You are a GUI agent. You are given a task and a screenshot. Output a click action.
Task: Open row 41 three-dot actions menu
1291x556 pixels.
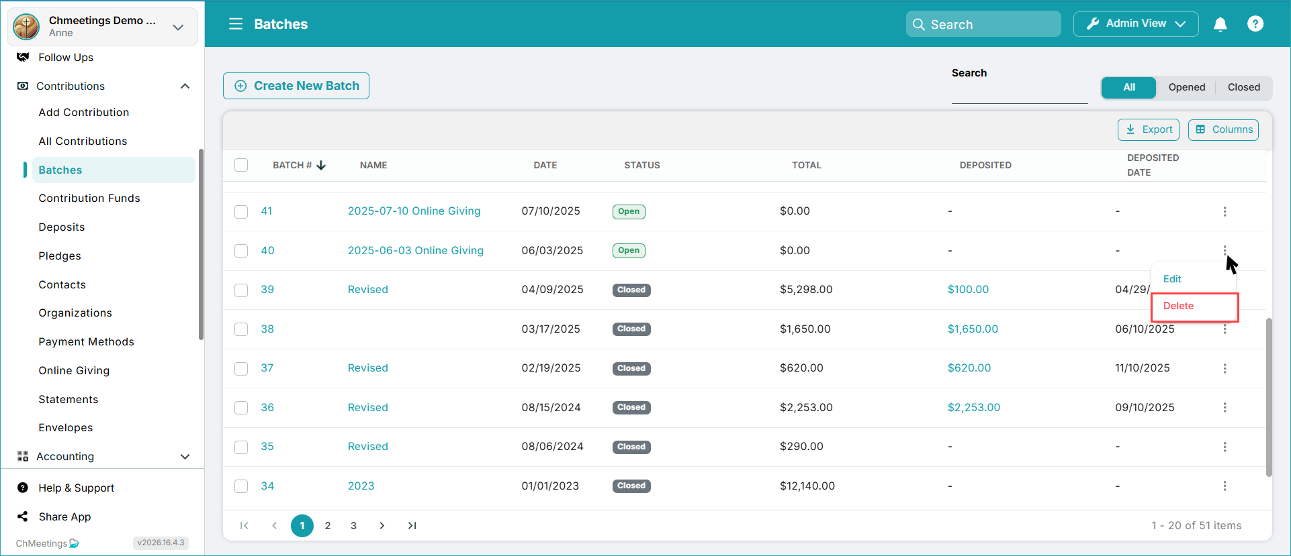pos(1225,211)
